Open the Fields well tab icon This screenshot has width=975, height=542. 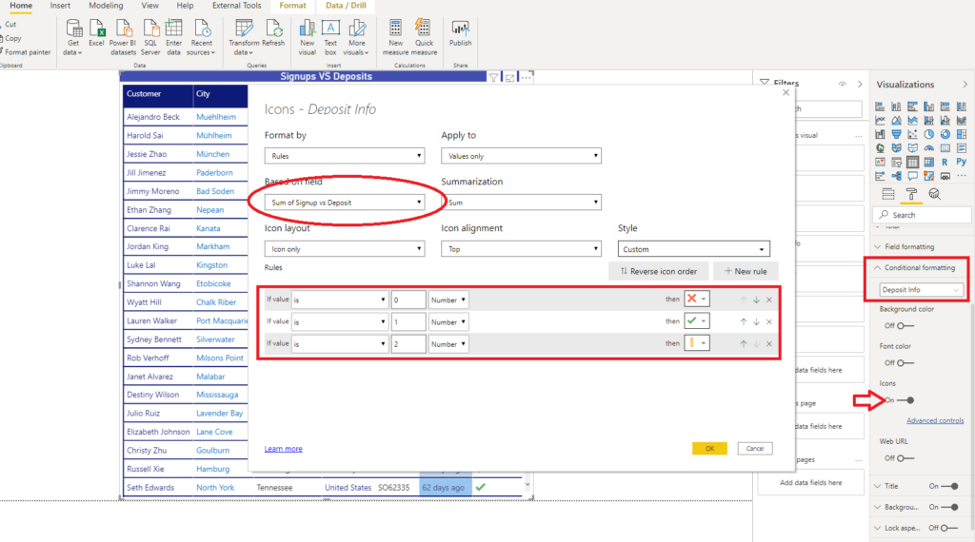(888, 194)
